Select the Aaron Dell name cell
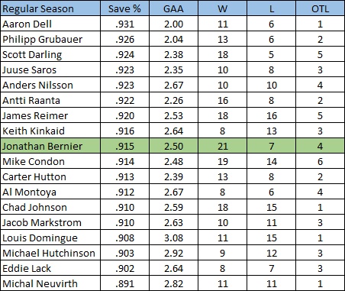 coord(50,24)
